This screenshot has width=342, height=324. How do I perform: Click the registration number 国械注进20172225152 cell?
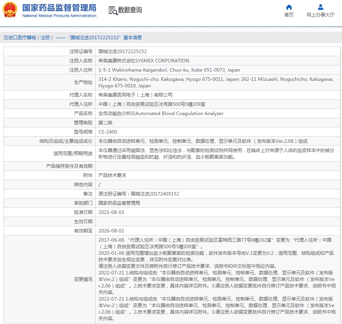tap(123, 51)
